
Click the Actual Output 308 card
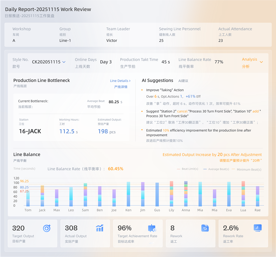point(85,233)
